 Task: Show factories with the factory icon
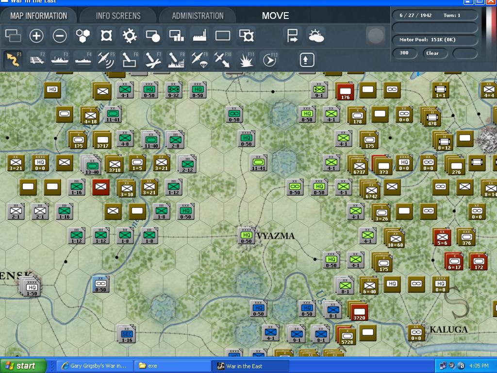[199, 35]
